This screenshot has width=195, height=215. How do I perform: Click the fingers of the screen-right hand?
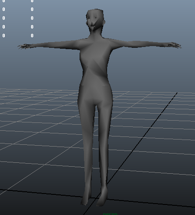point(175,45)
